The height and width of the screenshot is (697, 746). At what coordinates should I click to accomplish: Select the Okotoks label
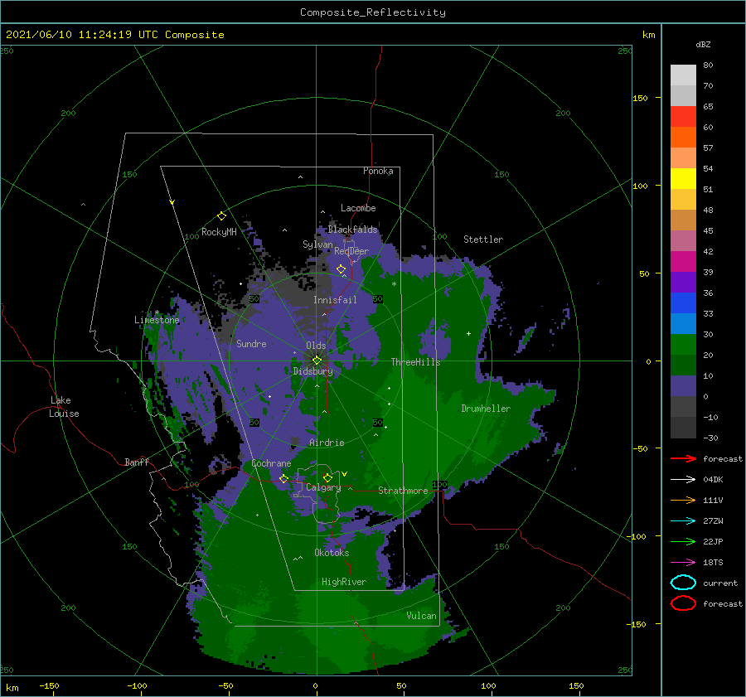click(332, 553)
